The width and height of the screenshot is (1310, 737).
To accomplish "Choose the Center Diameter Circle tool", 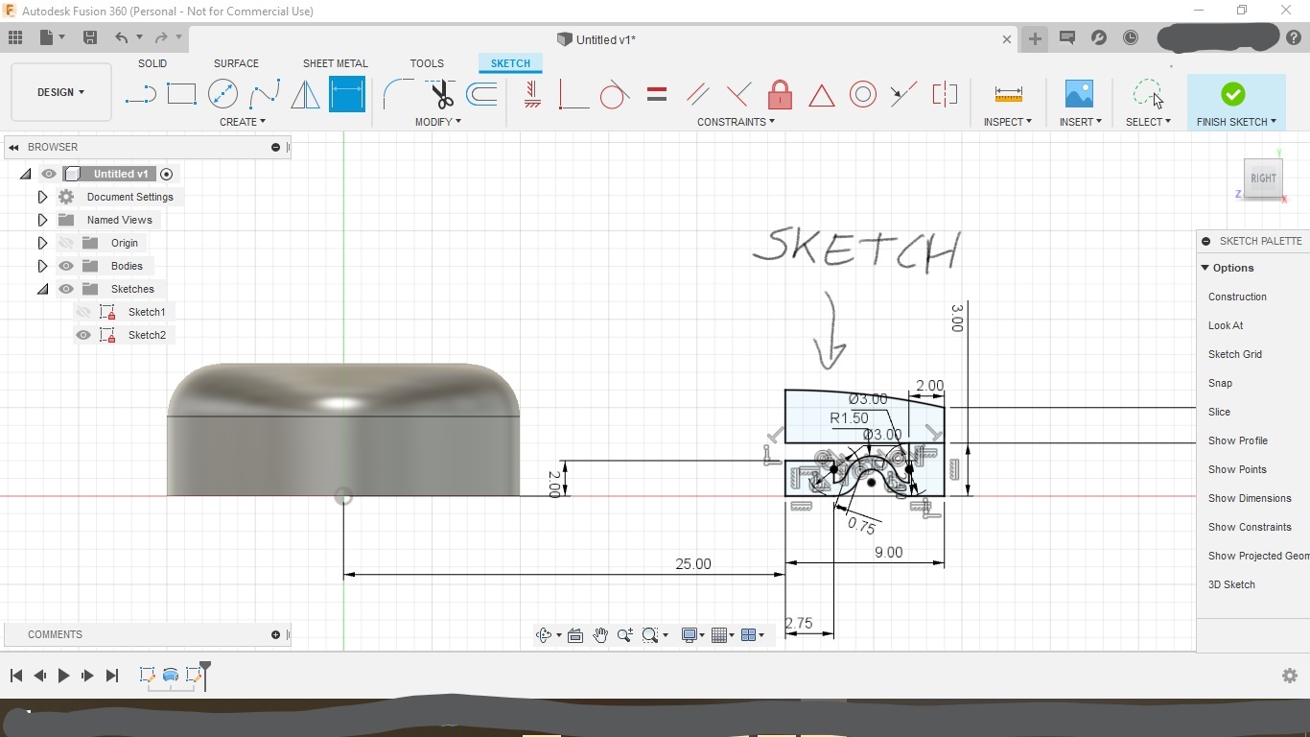I will point(222,94).
